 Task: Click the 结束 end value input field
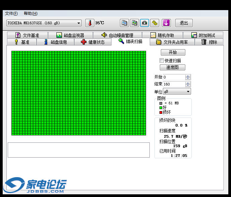(x=174, y=84)
